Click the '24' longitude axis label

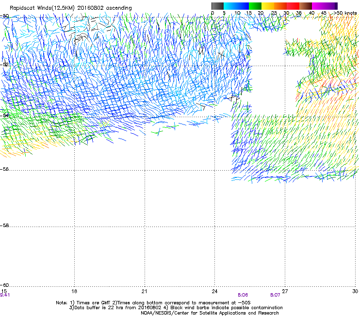(214, 291)
